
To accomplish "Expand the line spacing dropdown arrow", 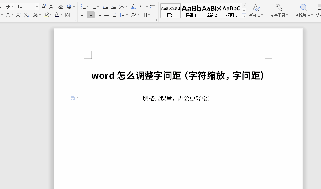I will click(x=126, y=15).
